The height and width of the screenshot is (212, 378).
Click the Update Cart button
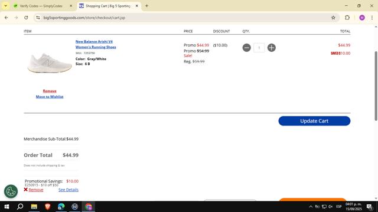click(x=314, y=121)
